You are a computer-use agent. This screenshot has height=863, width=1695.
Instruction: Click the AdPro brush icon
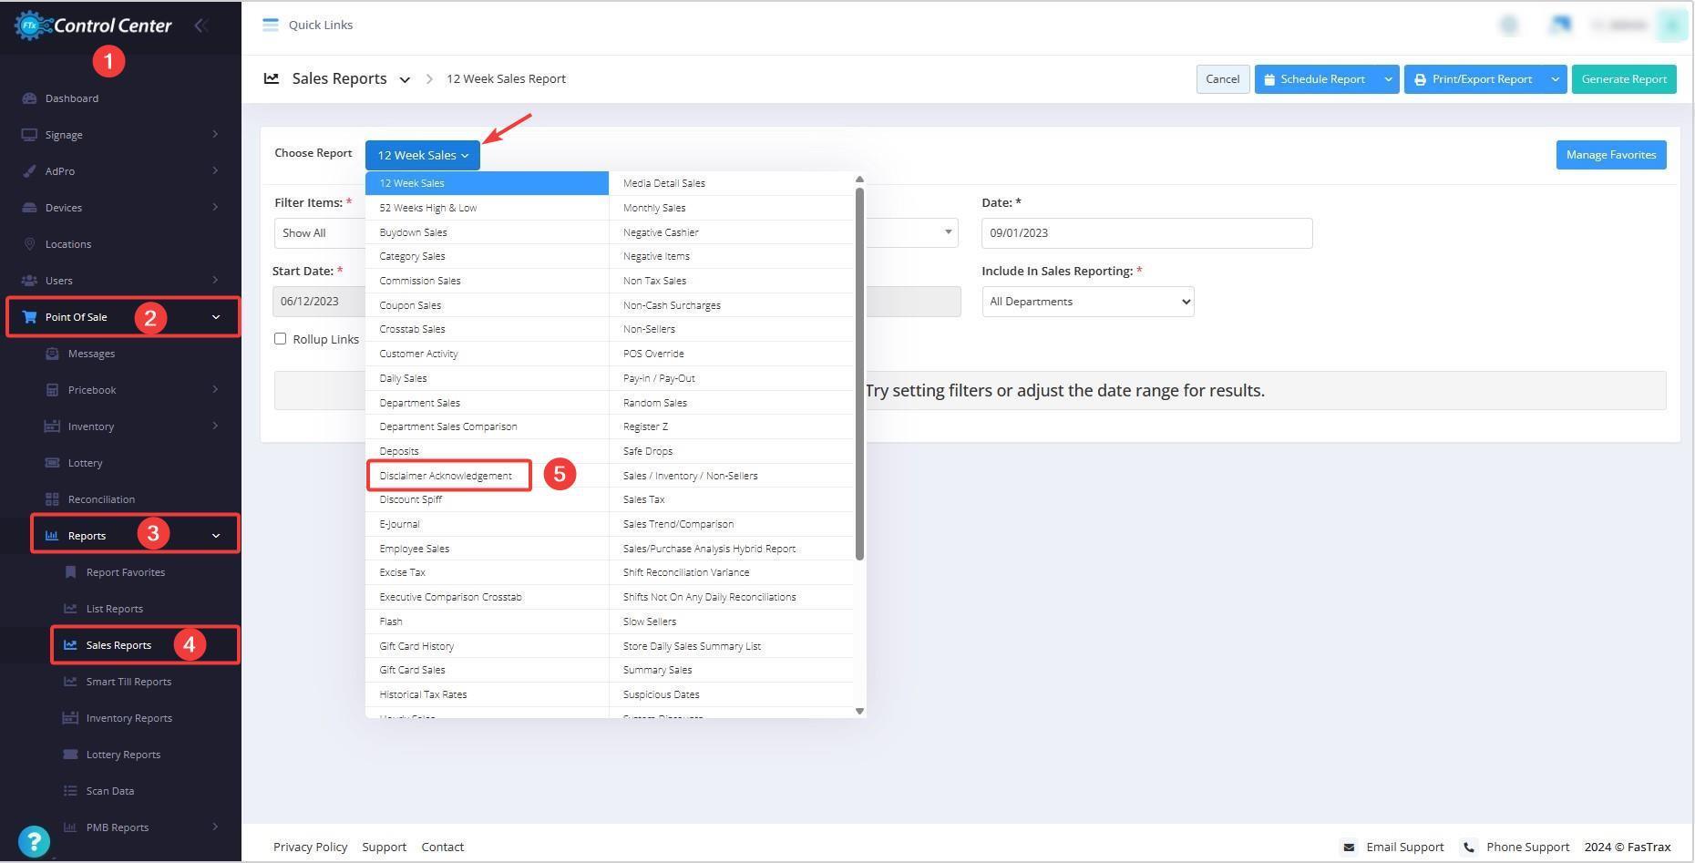pyautogui.click(x=29, y=171)
